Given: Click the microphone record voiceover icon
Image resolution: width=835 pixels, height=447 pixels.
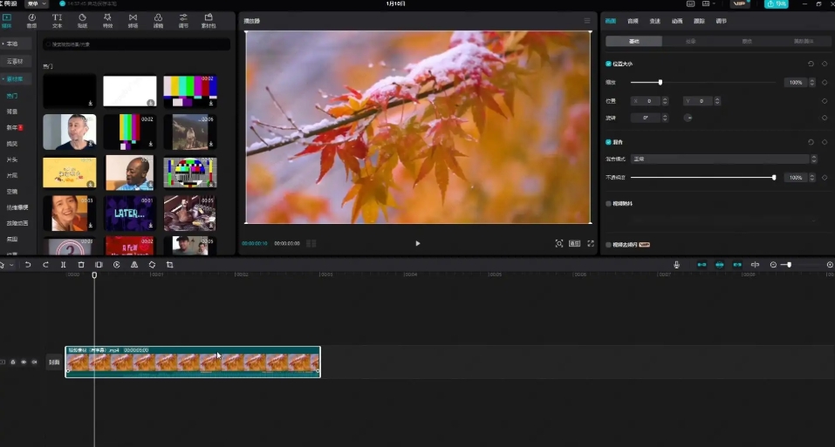Looking at the screenshot, I should point(676,265).
